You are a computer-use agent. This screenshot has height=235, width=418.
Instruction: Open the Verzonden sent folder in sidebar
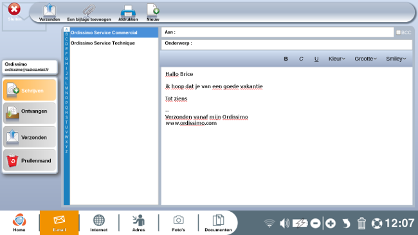(30, 137)
